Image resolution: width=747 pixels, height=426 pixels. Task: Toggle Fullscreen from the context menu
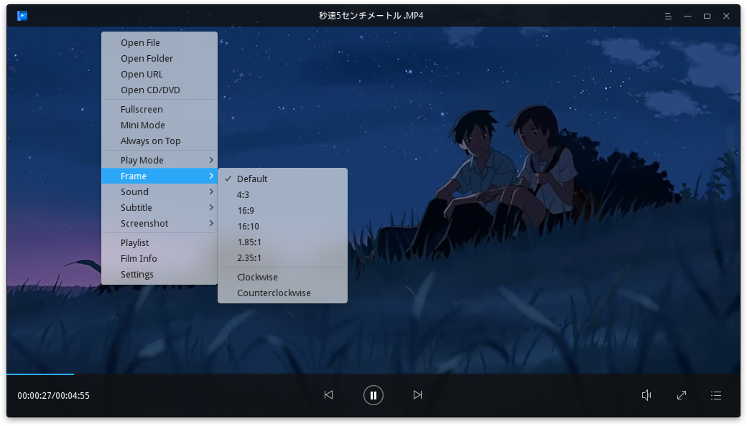click(x=159, y=109)
